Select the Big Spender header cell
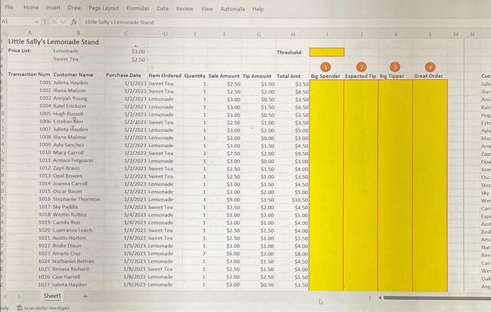491x312 pixels. pyautogui.click(x=325, y=76)
